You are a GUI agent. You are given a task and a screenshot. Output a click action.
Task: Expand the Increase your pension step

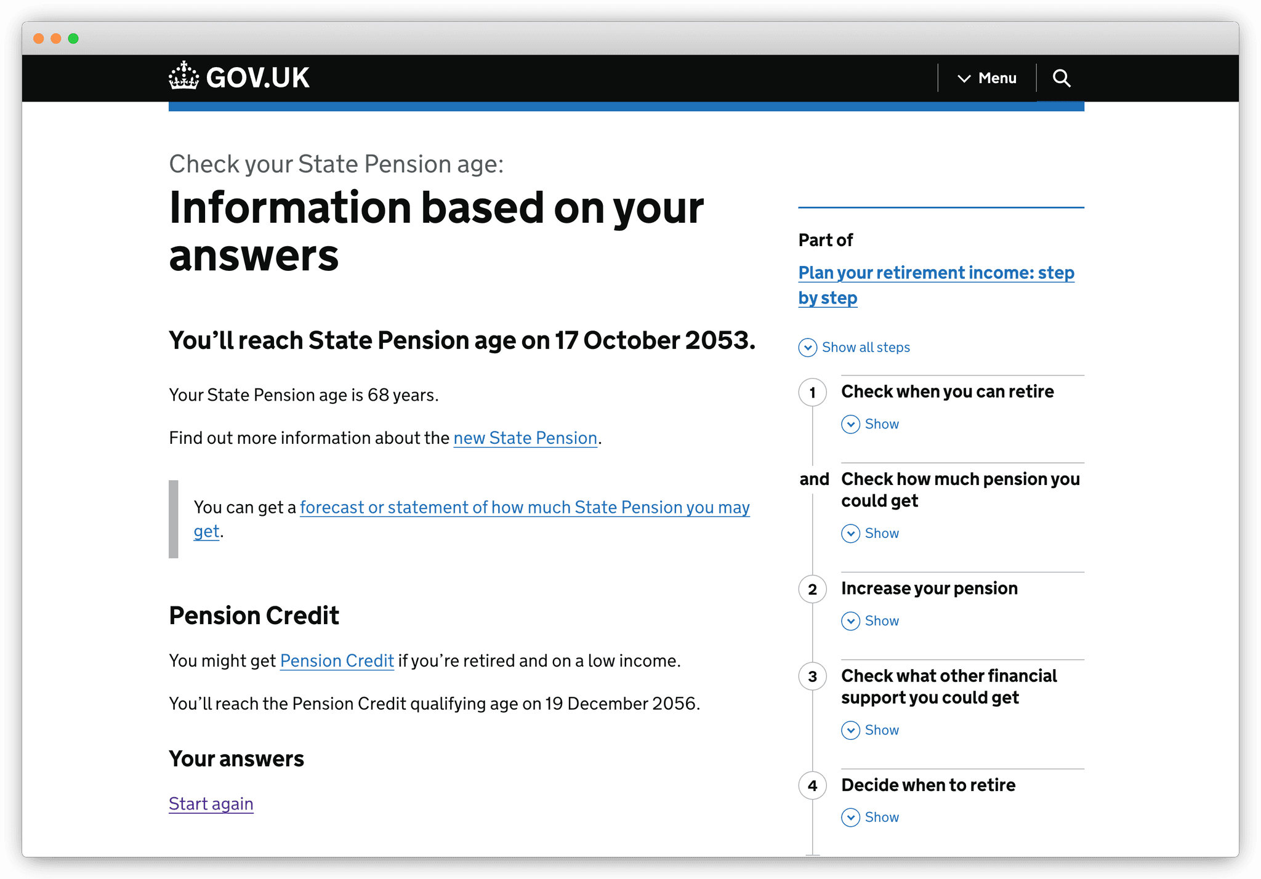pos(870,621)
